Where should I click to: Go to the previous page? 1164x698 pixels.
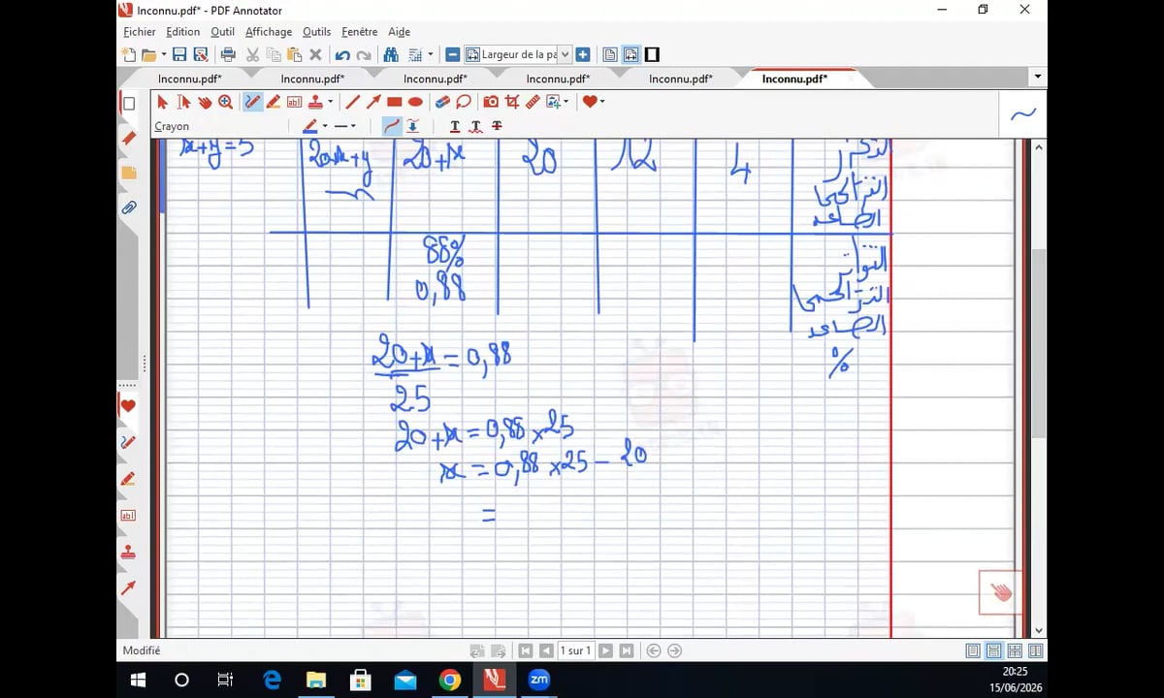[x=546, y=650]
